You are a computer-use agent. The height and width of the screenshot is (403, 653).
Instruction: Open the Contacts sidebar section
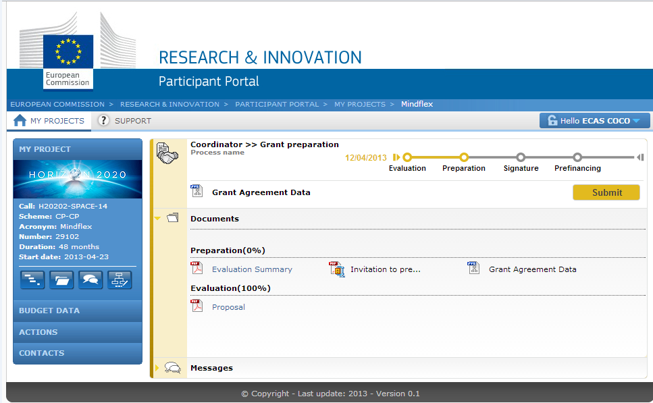pos(78,353)
